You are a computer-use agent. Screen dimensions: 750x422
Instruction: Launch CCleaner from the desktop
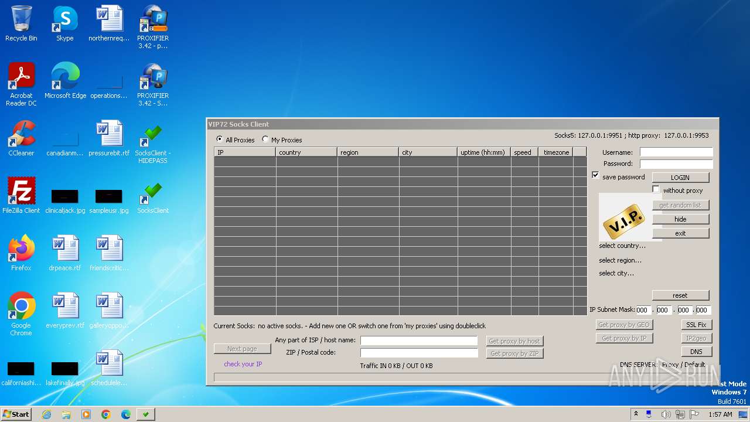click(21, 138)
